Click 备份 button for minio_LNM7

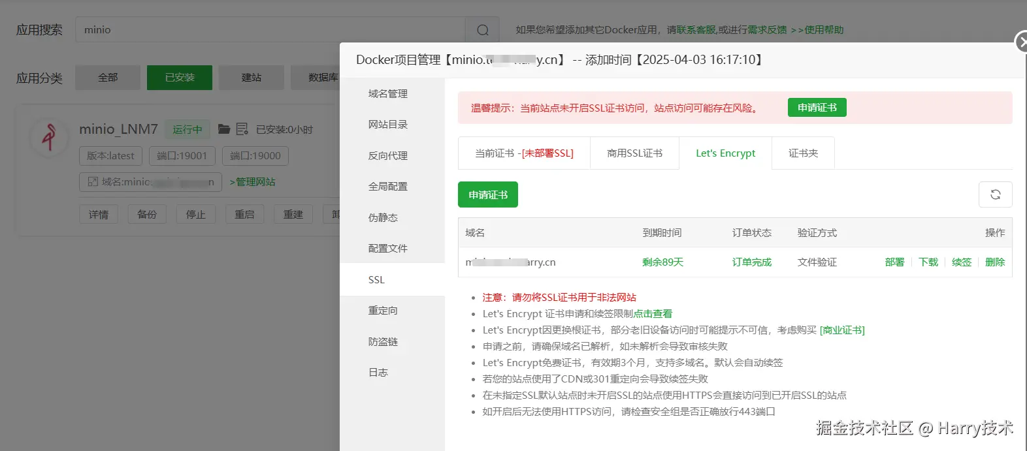[147, 215]
